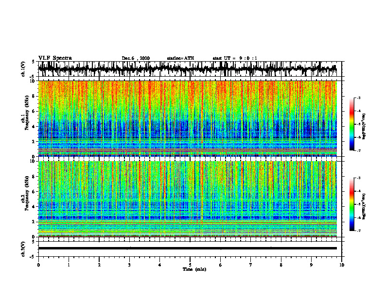Click the ch.1 waveform trace panel

[x=190, y=69]
